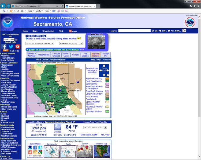Screen dimensions: 201x160
Task: Click the NOAA logo in header
Action: 8,22
